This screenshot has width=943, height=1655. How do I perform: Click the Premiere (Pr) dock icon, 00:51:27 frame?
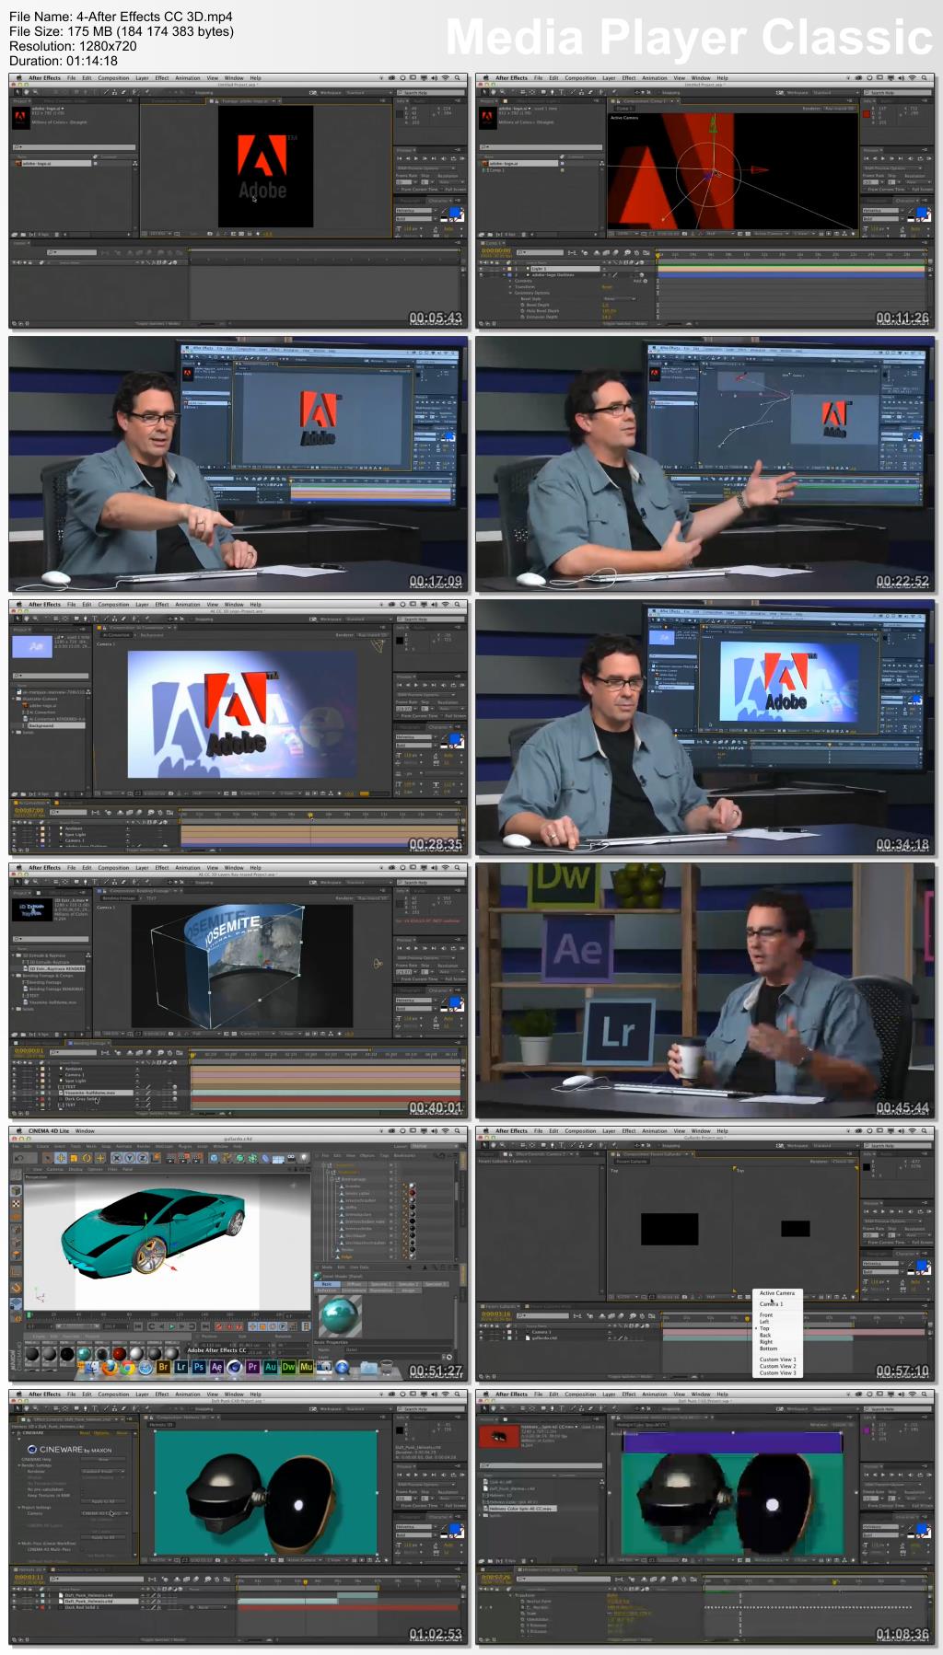(x=252, y=1367)
